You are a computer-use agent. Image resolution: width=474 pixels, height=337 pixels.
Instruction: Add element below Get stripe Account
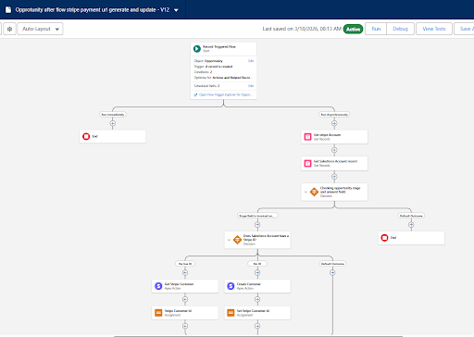coord(334,150)
